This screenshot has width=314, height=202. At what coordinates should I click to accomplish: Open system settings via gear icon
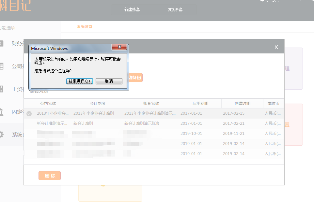(x=1, y=134)
